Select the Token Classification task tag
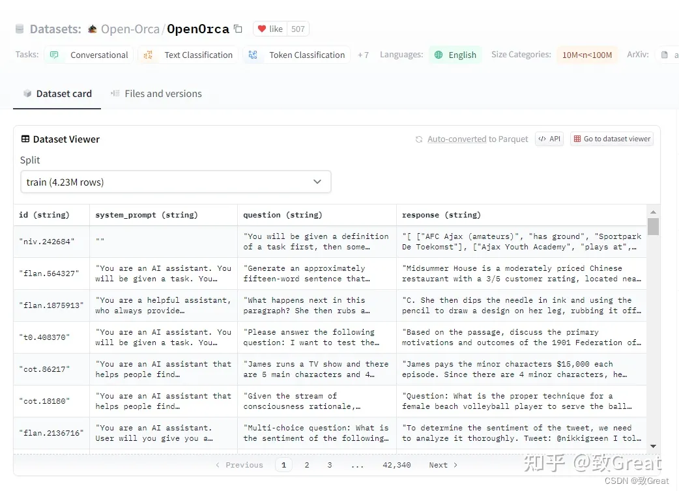The image size is (679, 491). (296, 55)
